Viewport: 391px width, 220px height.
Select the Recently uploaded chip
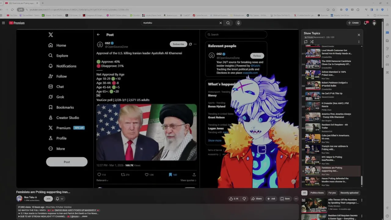coord(349,193)
